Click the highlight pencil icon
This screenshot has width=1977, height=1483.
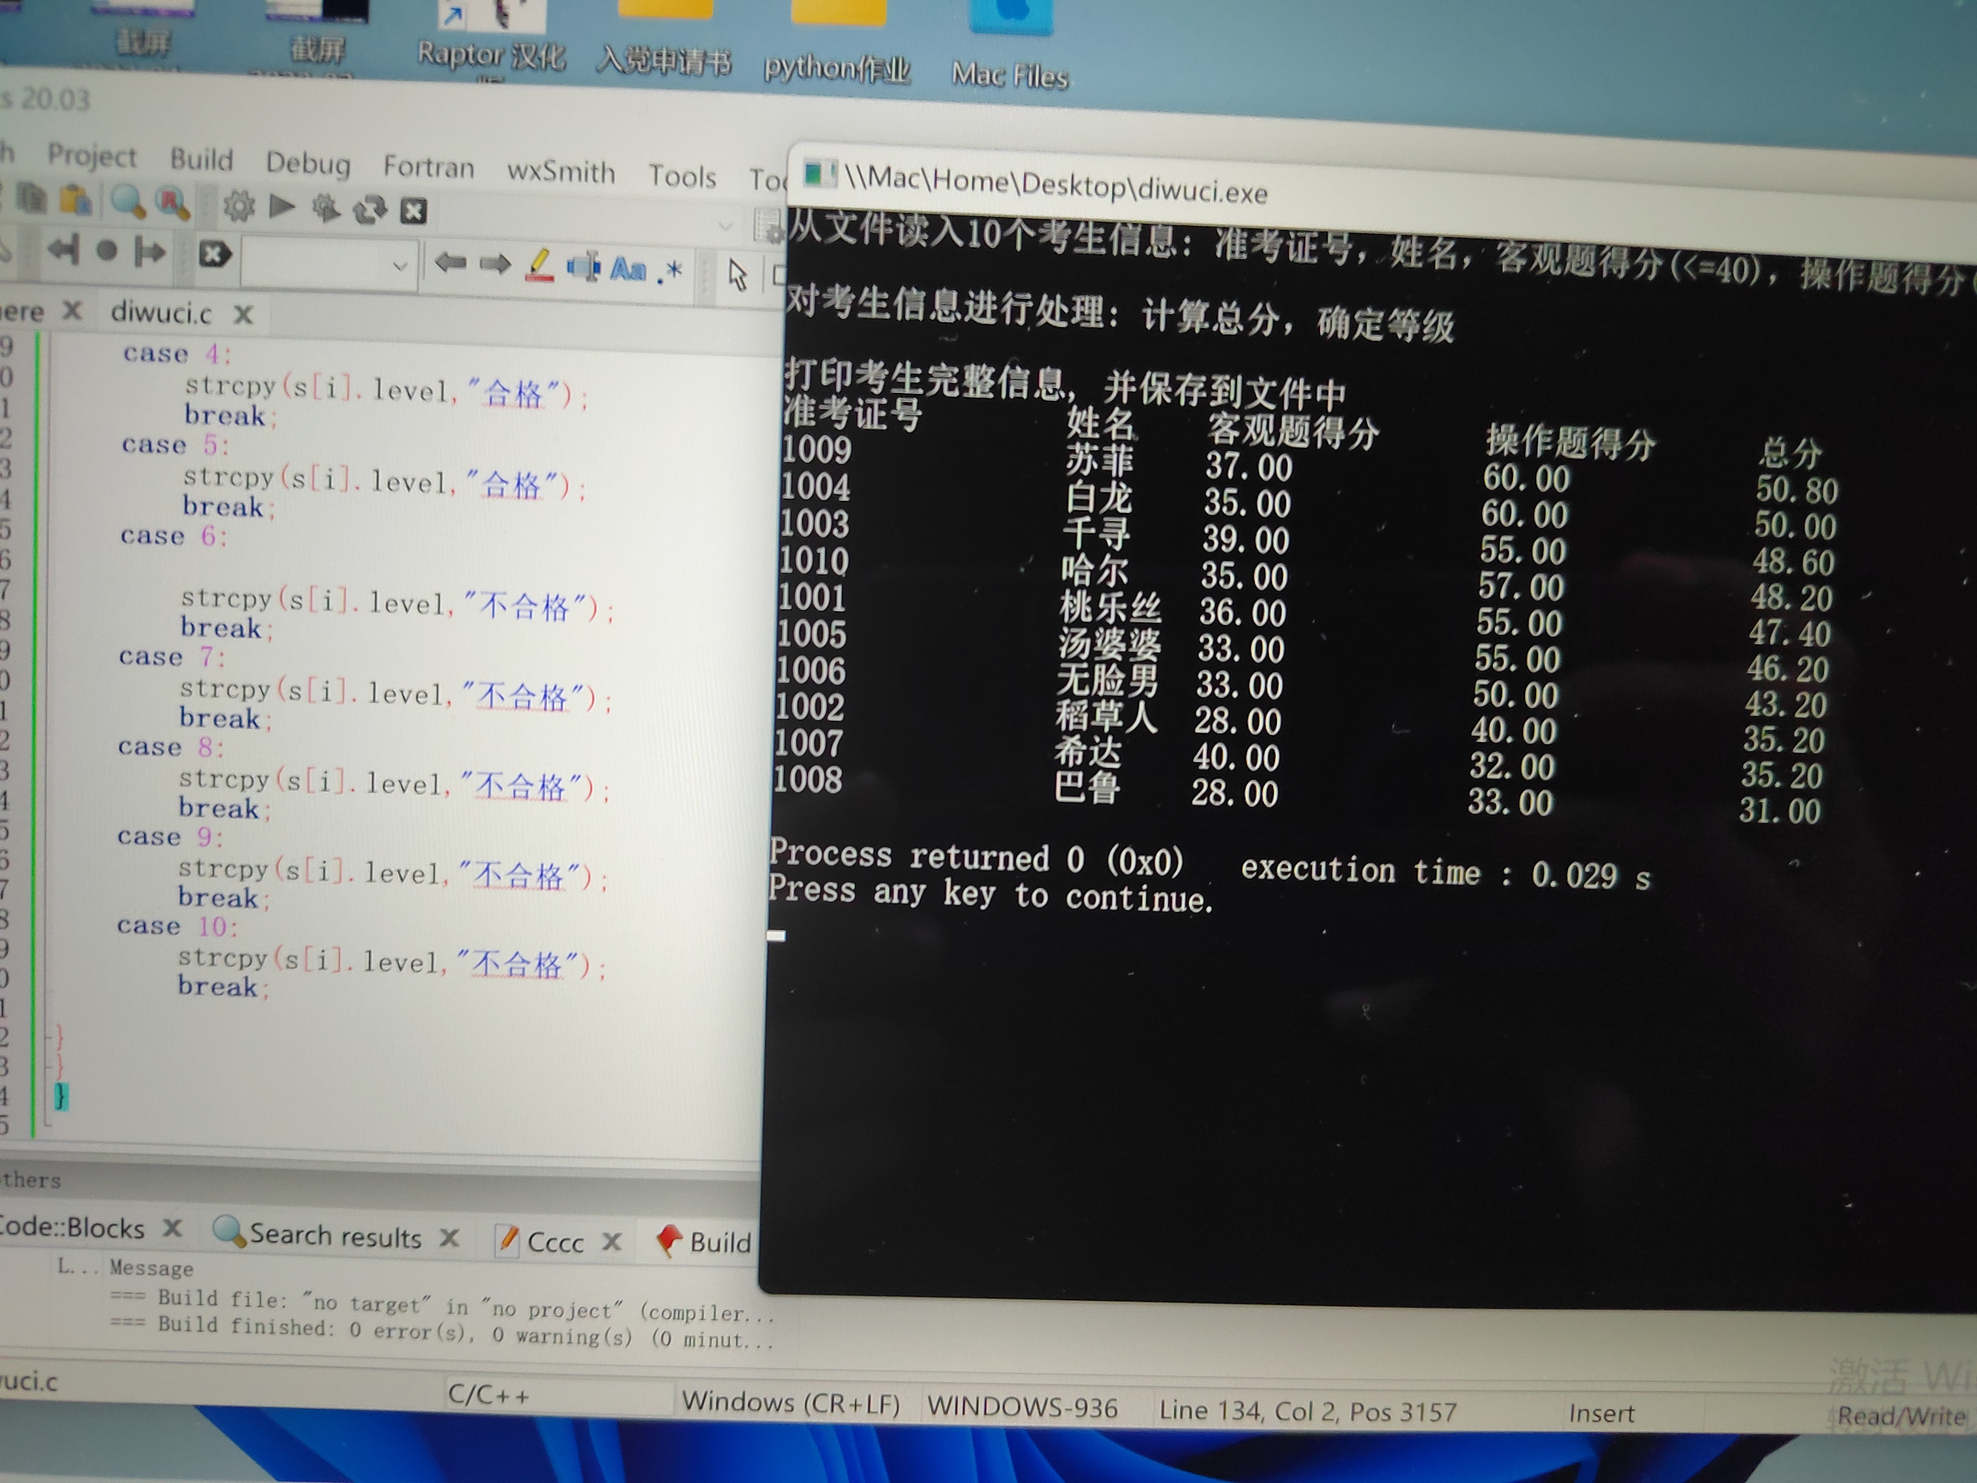pyautogui.click(x=539, y=265)
